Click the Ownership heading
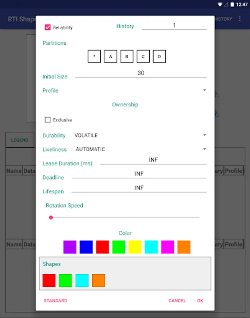The width and height of the screenshot is (250, 318). [x=125, y=105]
